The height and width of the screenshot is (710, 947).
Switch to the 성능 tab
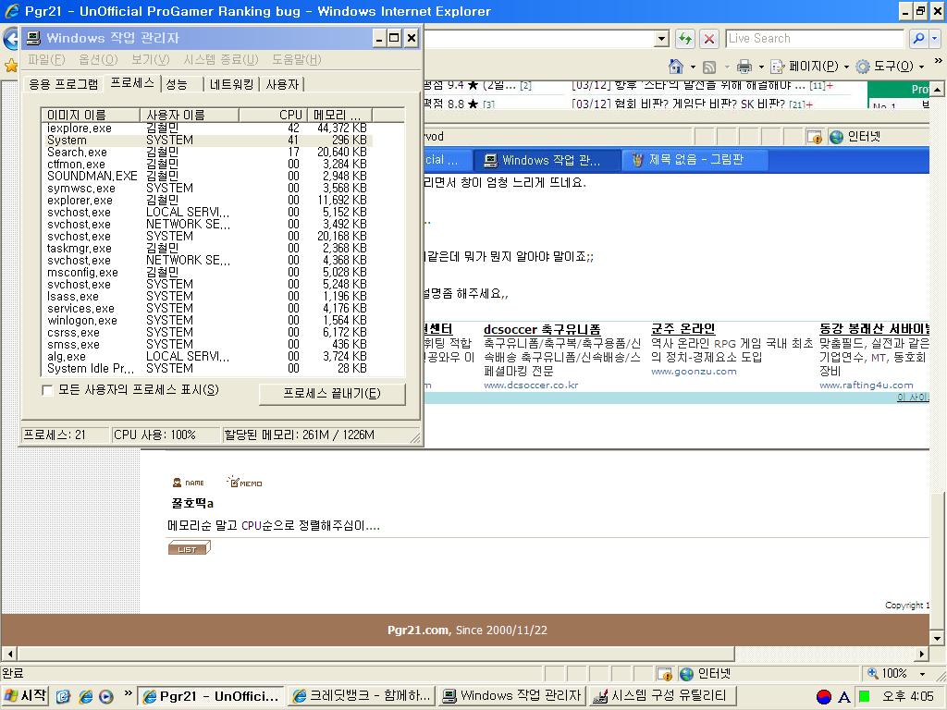click(177, 84)
